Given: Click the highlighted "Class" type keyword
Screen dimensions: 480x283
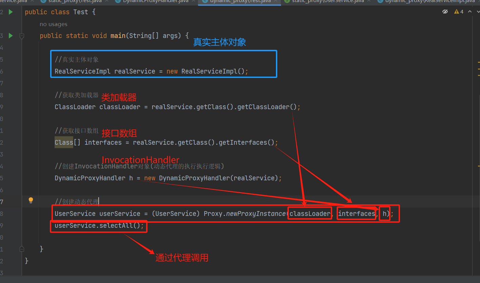Looking at the screenshot, I should [x=64, y=143].
